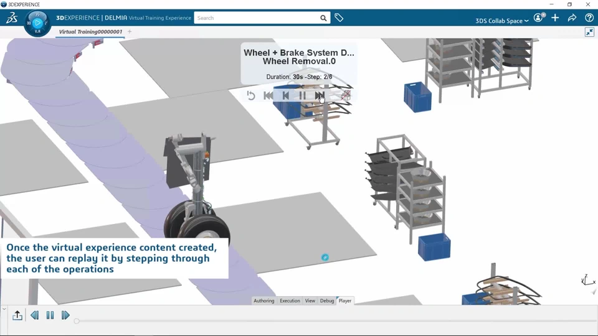Step backward using bottom bar arrow
Viewport: 598px width, 336px height.
(x=35, y=315)
